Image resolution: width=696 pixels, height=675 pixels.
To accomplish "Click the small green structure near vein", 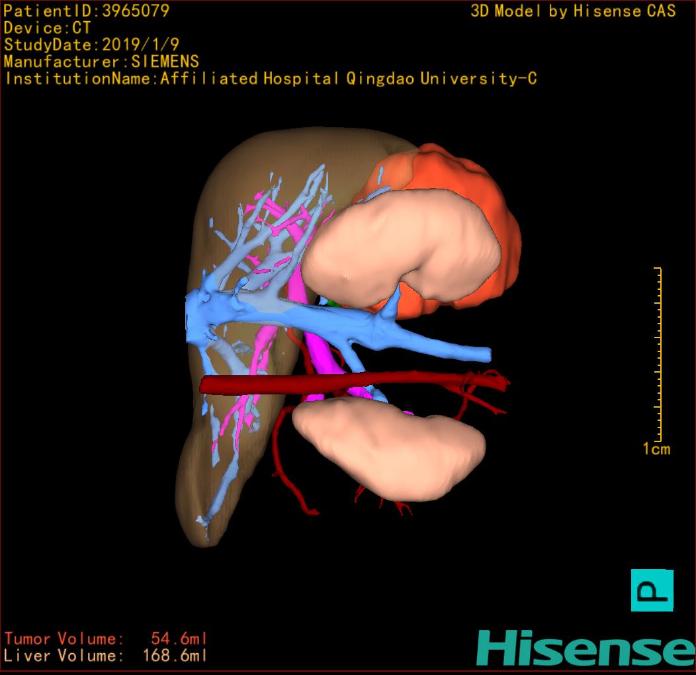I will point(333,303).
